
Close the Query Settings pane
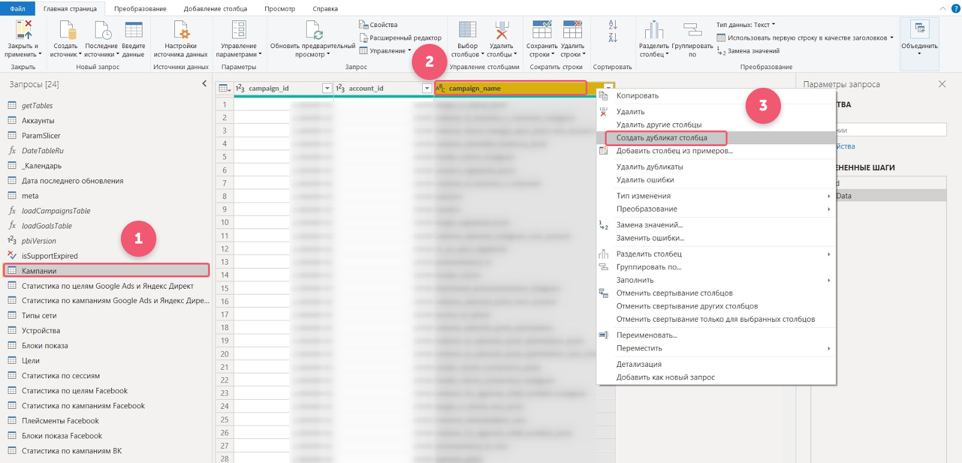click(942, 84)
